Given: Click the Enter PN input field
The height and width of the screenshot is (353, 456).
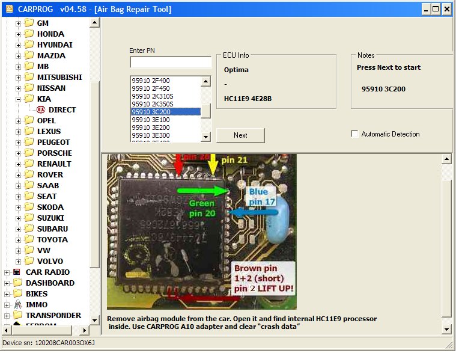Looking at the screenshot, I should tap(171, 62).
